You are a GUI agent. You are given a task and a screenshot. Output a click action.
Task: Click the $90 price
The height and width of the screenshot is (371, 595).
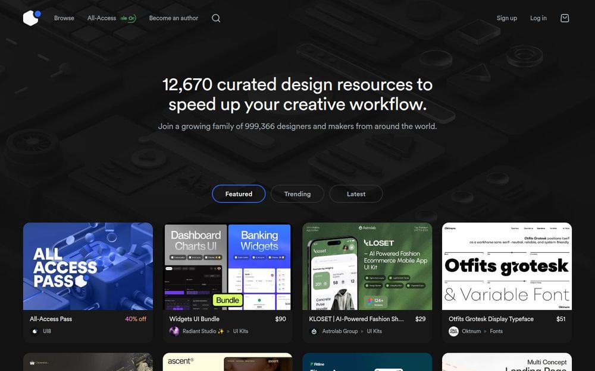click(x=280, y=319)
